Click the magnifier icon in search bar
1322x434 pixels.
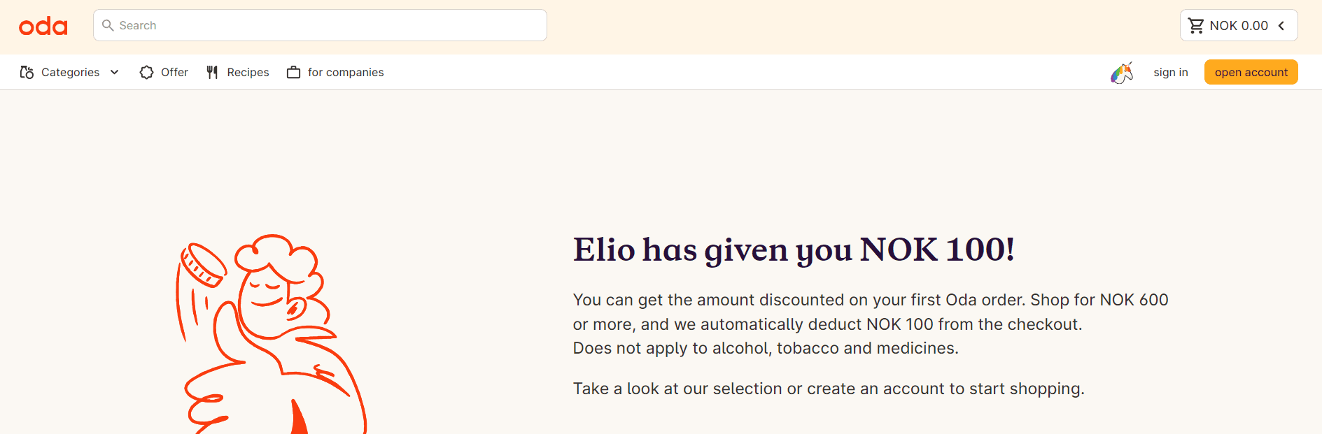click(108, 26)
